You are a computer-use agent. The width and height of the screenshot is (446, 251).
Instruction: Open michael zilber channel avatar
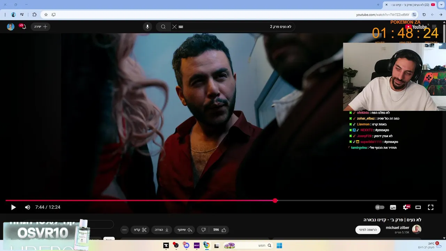pyautogui.click(x=417, y=229)
